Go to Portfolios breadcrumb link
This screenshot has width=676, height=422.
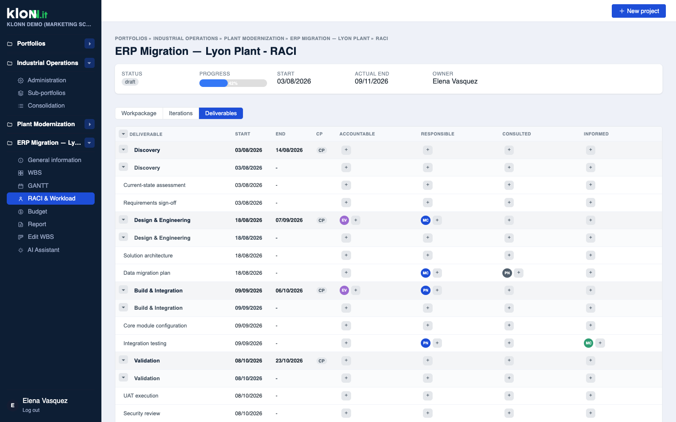tap(131, 38)
